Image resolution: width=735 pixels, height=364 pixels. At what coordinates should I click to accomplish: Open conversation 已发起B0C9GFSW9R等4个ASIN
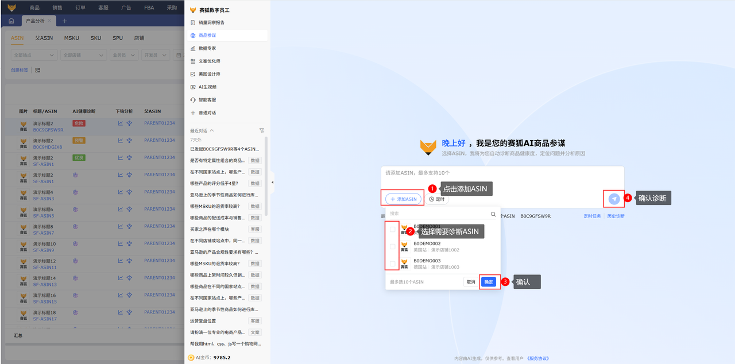click(x=225, y=149)
